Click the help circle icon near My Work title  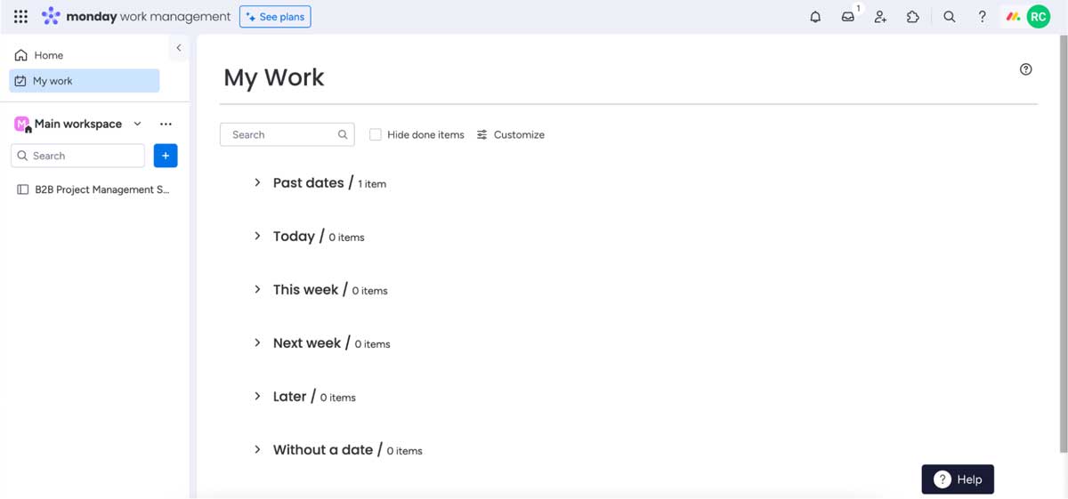pos(1026,69)
